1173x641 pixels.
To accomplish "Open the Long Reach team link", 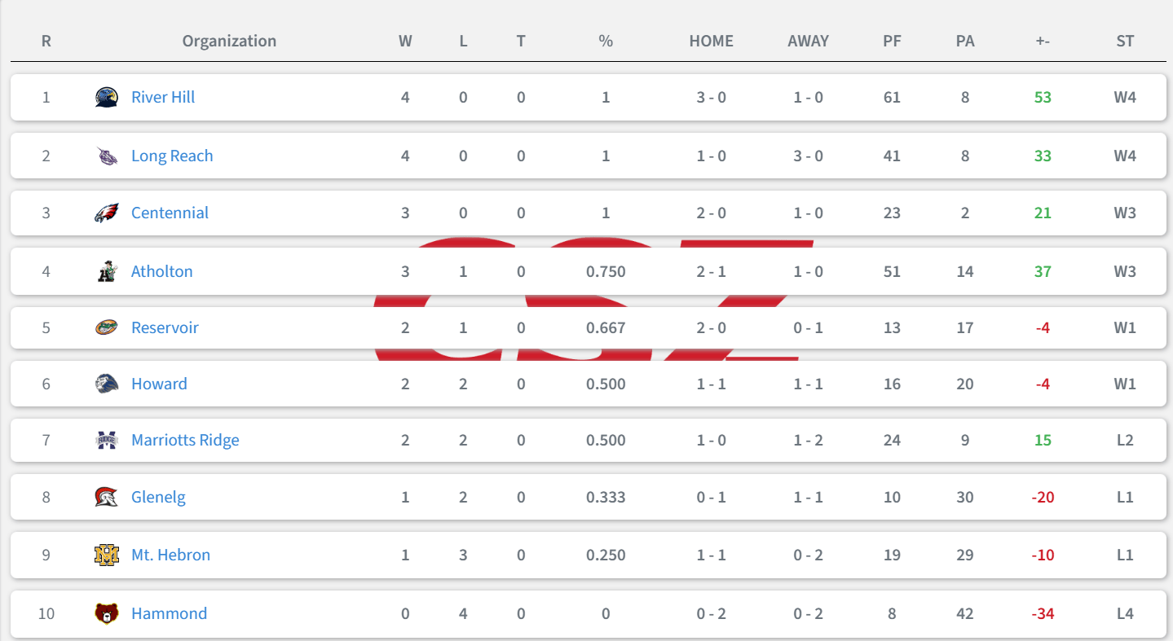I will [x=172, y=156].
